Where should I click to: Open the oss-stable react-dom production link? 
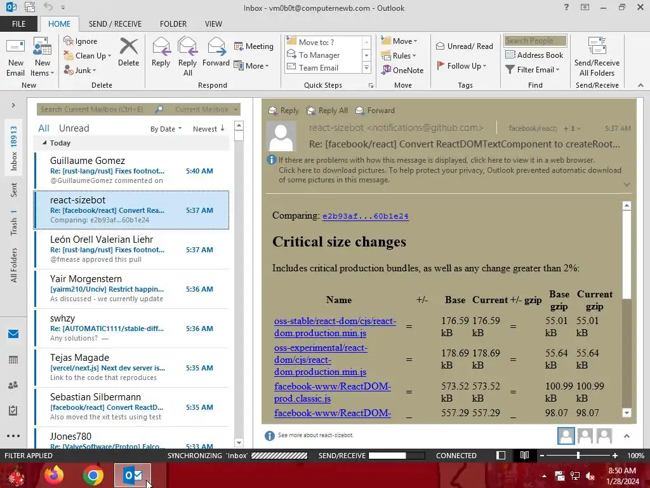click(x=335, y=327)
